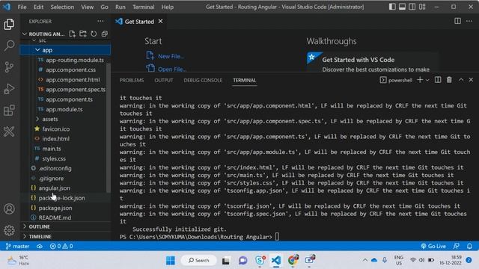Maximize the panel with up chevron

[x=461, y=80]
